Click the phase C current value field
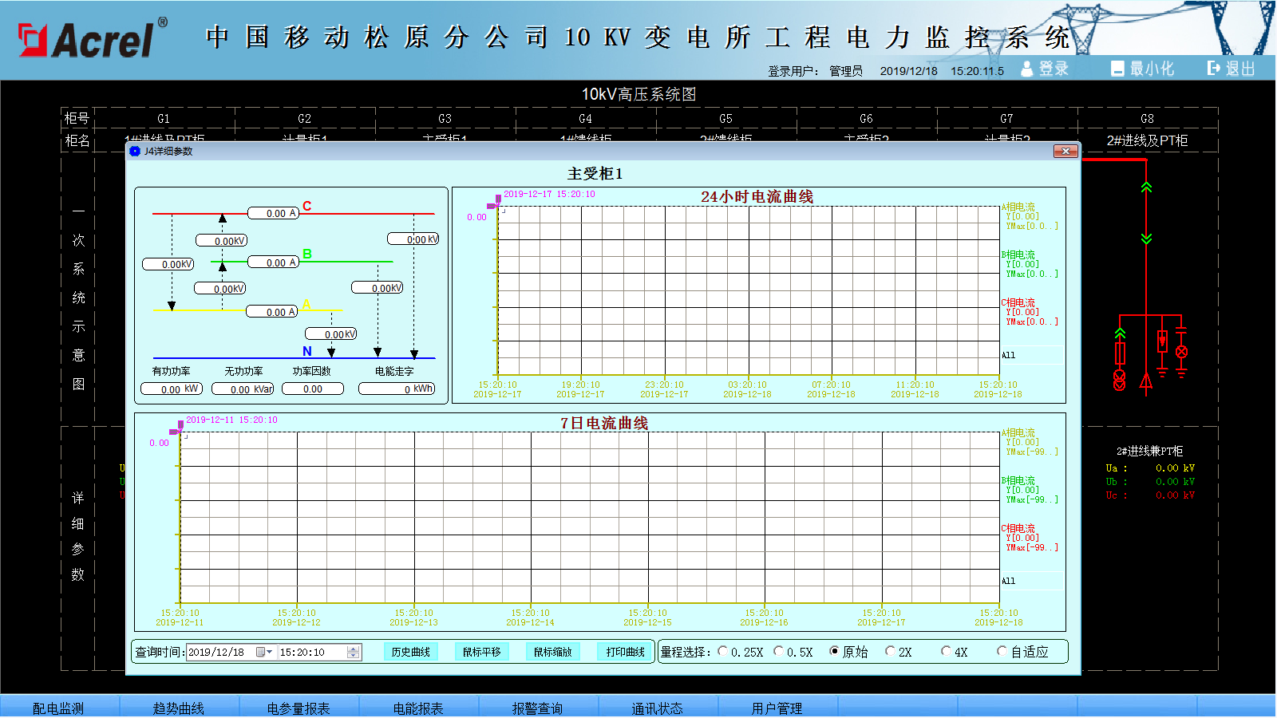1277x718 pixels. (x=273, y=213)
